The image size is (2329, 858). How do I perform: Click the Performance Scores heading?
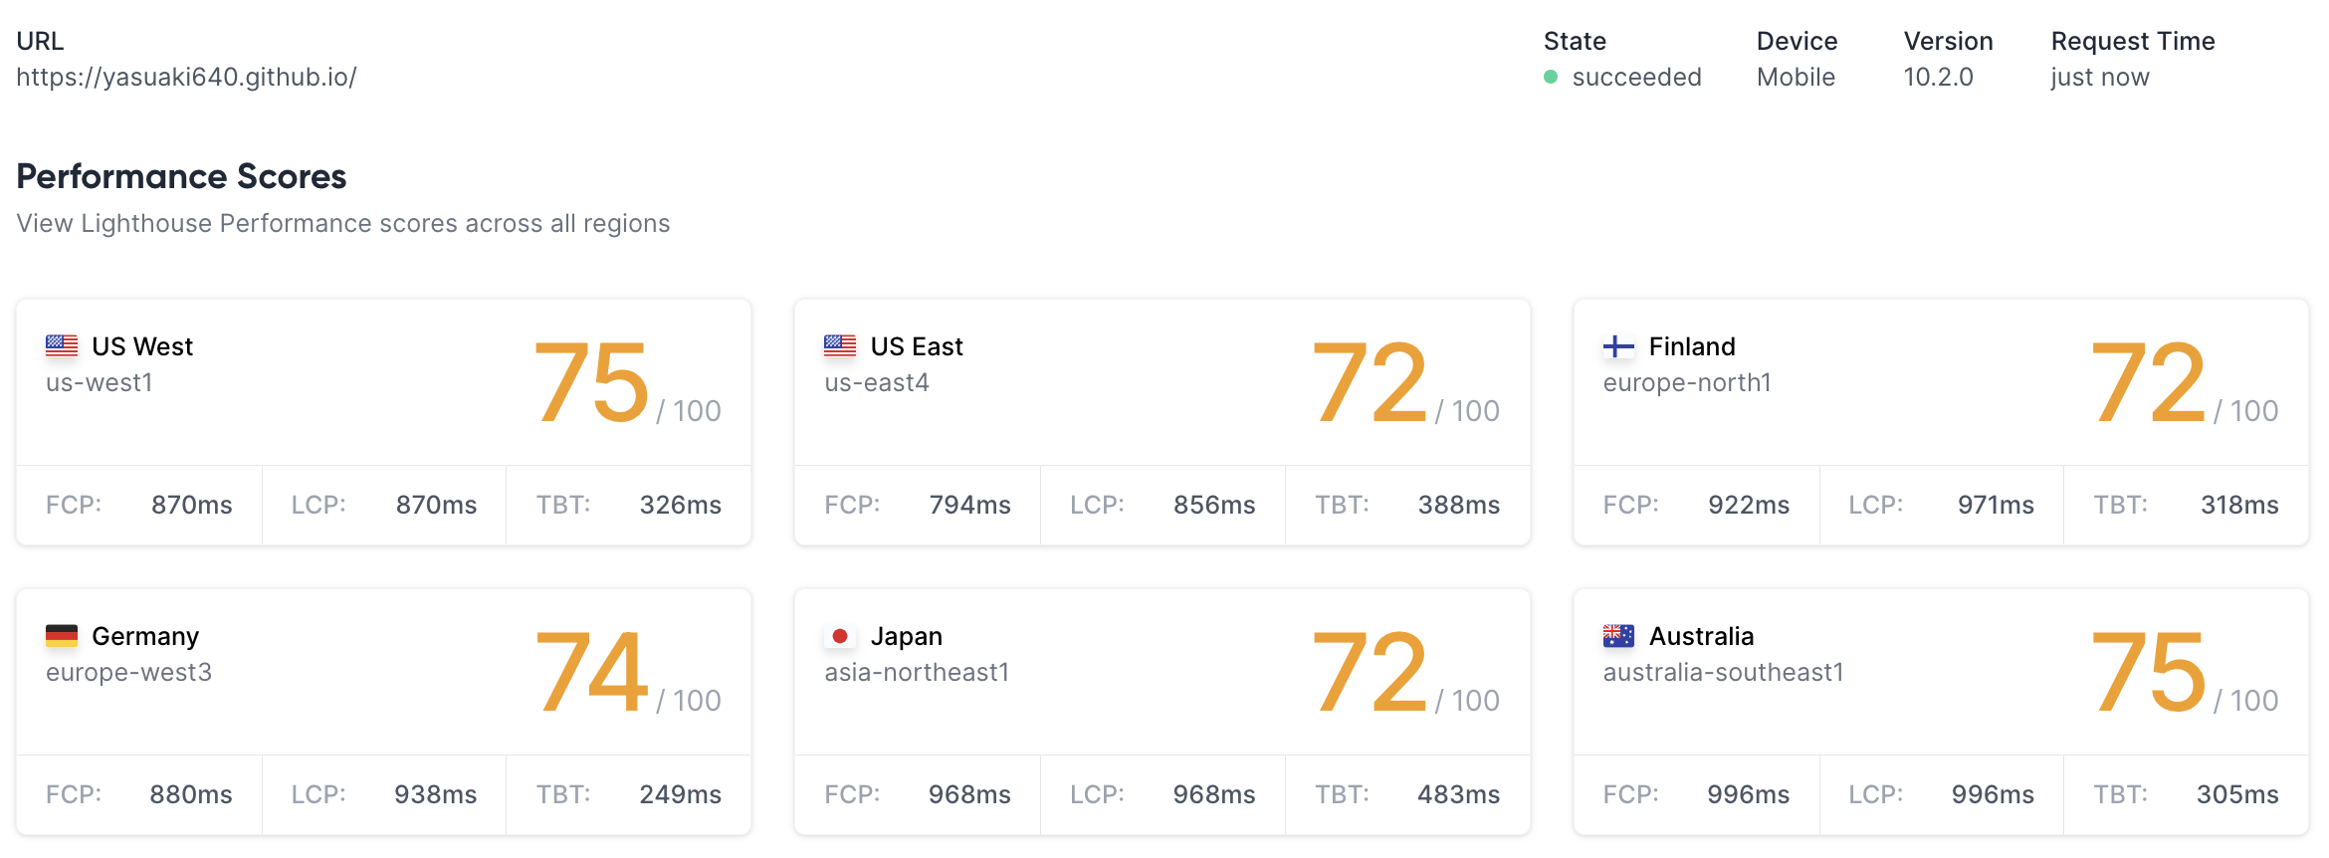pos(181,176)
